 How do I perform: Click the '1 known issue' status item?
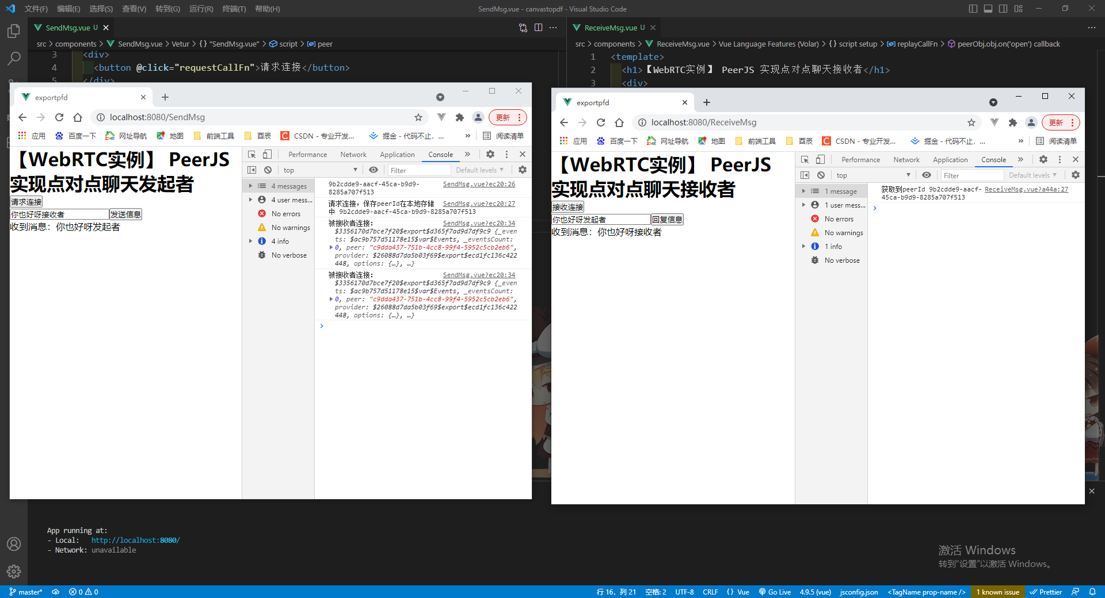pos(998,592)
